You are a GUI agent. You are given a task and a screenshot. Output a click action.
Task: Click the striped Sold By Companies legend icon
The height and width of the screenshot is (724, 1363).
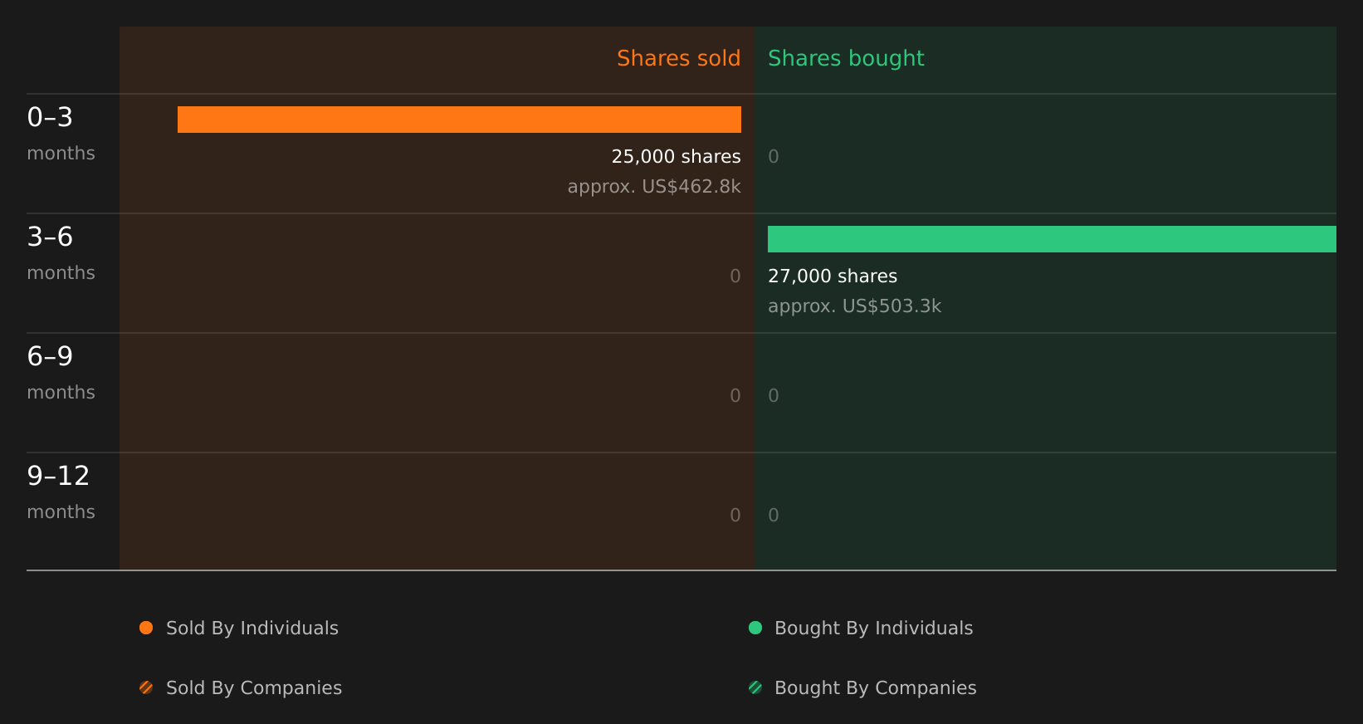[146, 687]
